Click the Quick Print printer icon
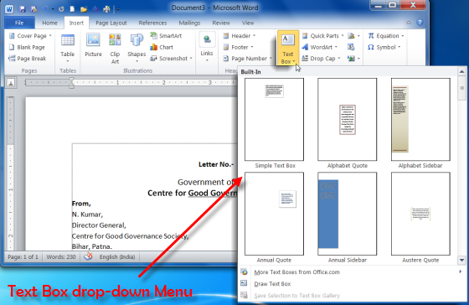This screenshot has height=305, width=469. coord(106,9)
